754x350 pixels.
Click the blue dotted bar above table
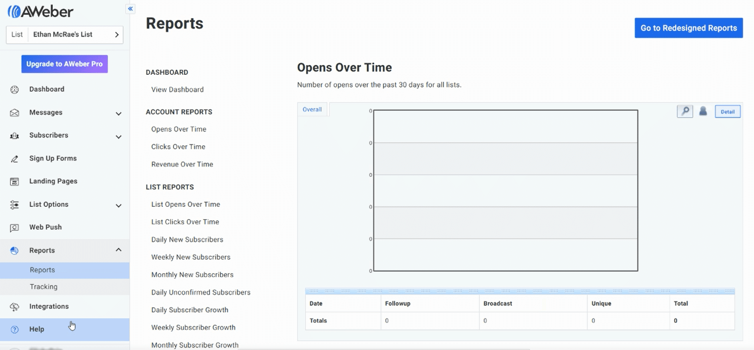coord(520,291)
